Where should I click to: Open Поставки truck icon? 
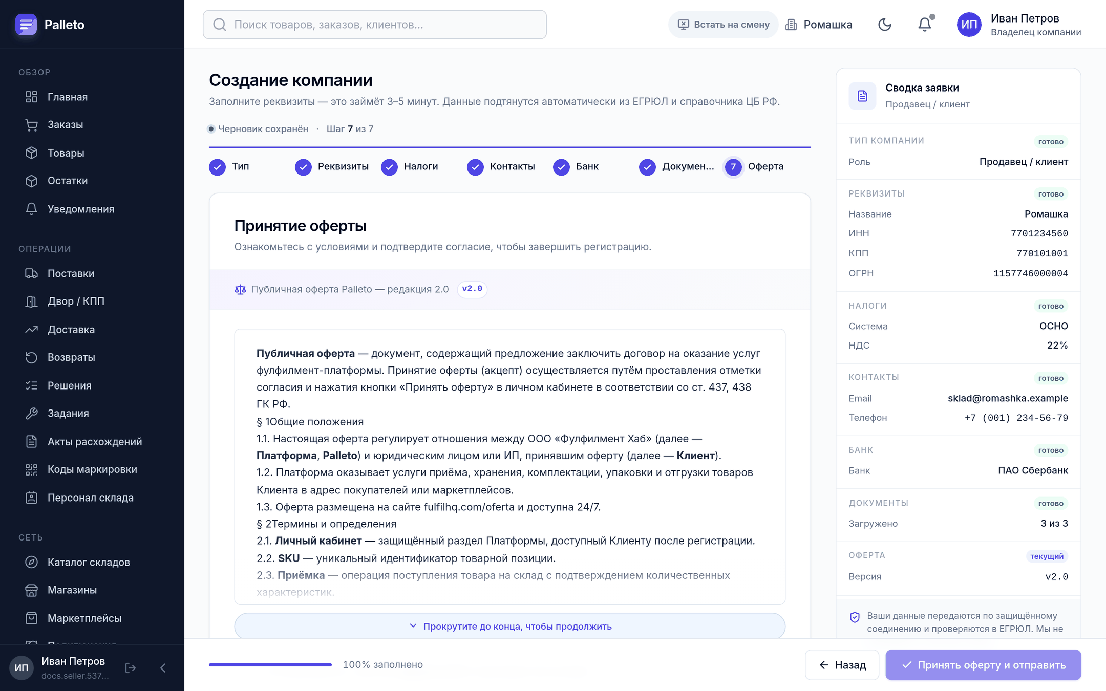[x=32, y=273]
